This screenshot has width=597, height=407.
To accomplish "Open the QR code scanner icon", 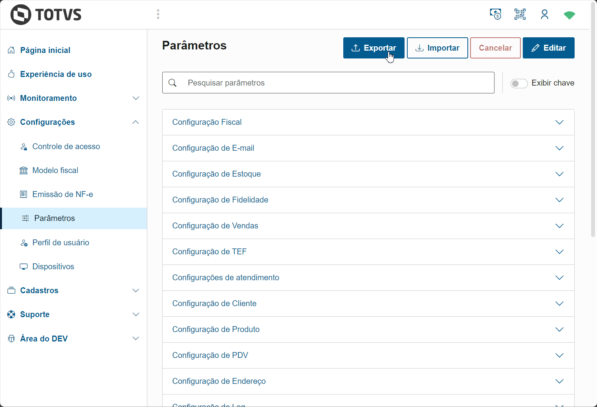I will click(x=520, y=15).
